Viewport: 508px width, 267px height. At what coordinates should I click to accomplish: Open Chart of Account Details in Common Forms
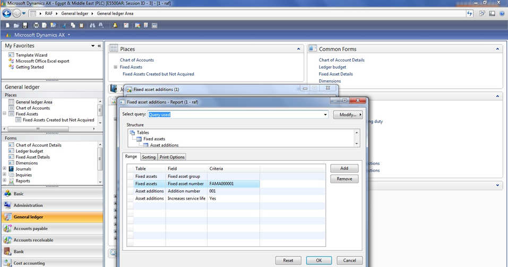click(x=341, y=60)
